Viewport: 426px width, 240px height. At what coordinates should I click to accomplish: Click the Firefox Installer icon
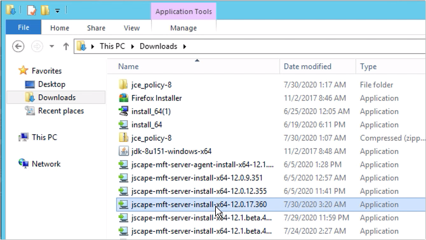123,98
